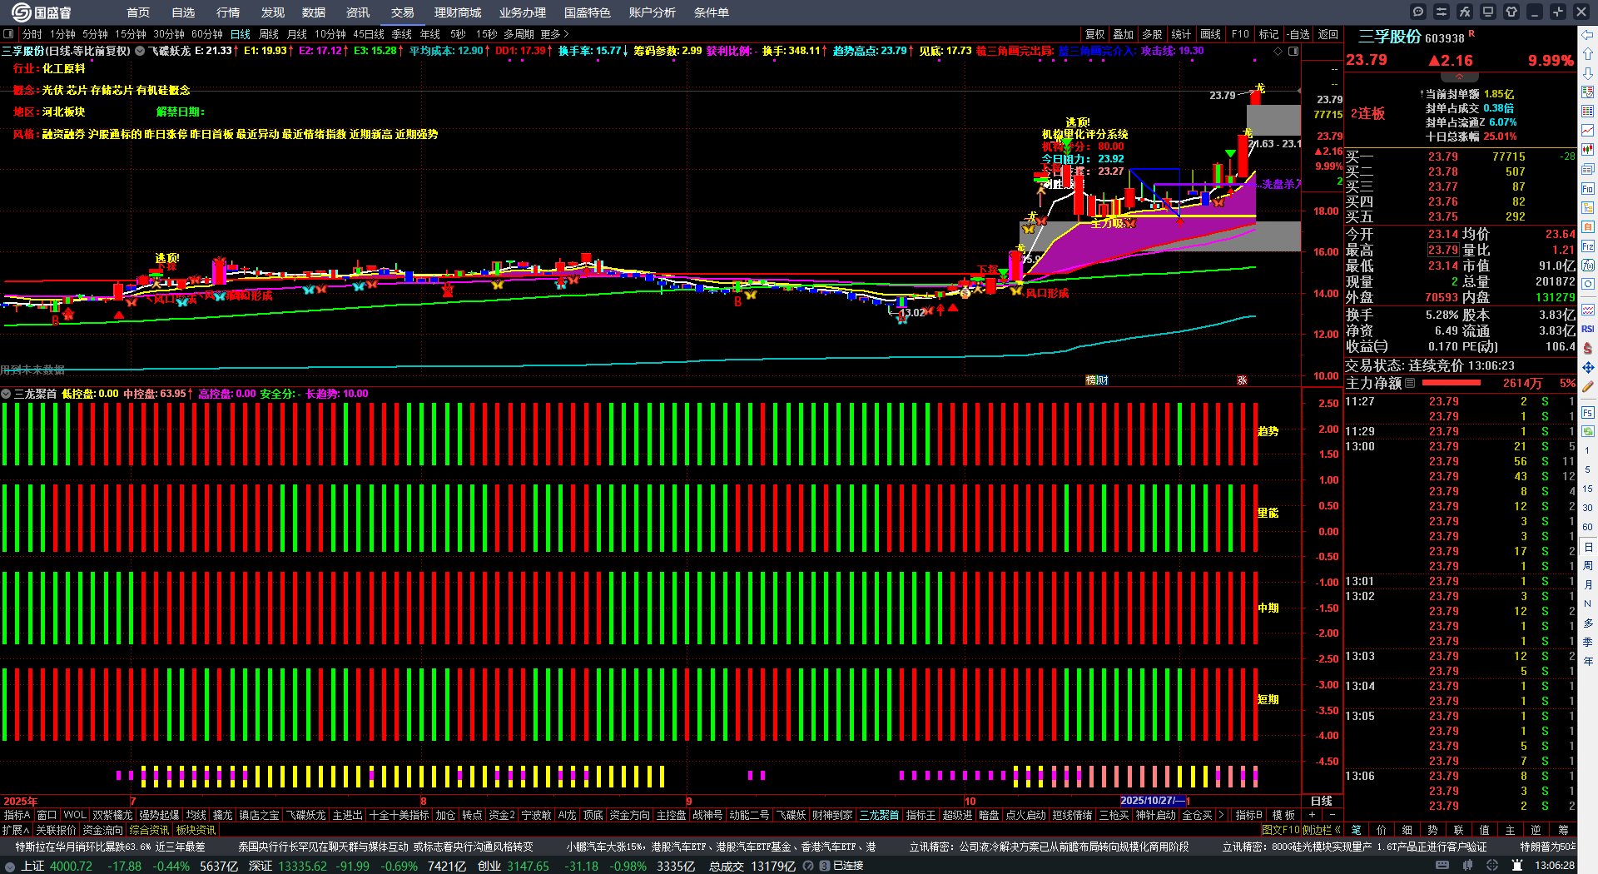Click the connection status icon in the bottom-left corner
1598x874 pixels.
click(x=10, y=866)
